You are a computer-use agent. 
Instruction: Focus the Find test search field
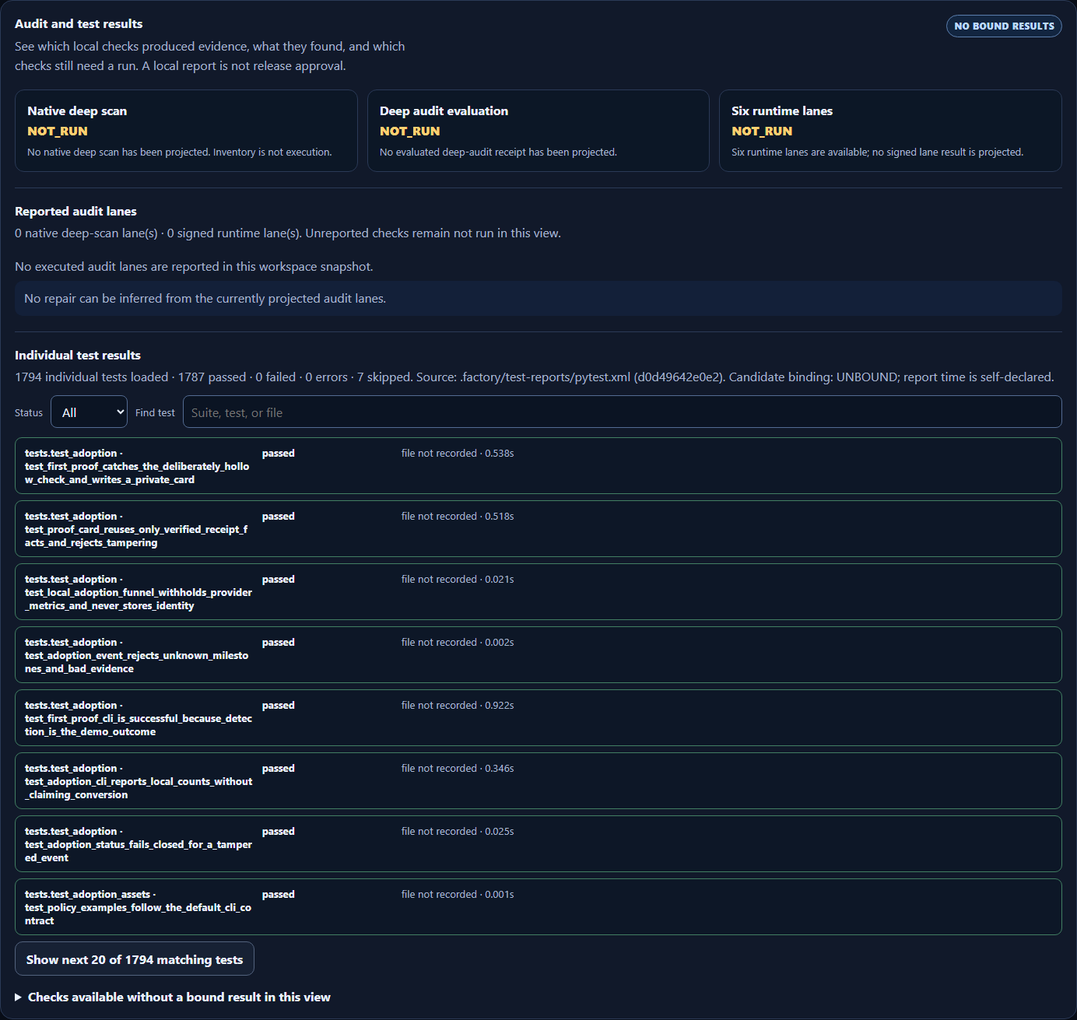click(622, 412)
